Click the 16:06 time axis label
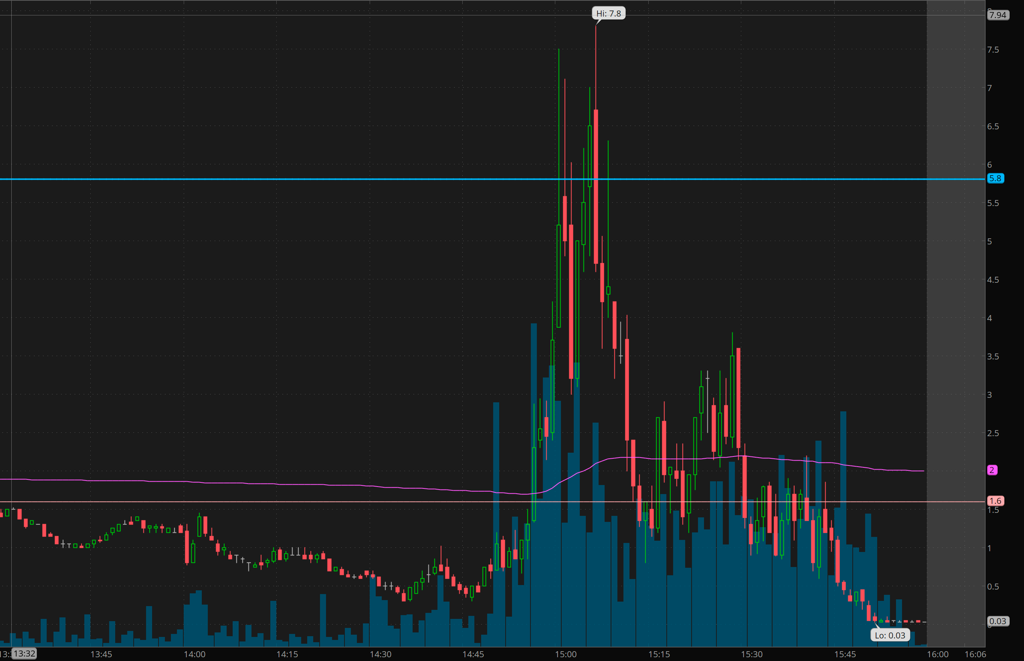 tap(975, 654)
